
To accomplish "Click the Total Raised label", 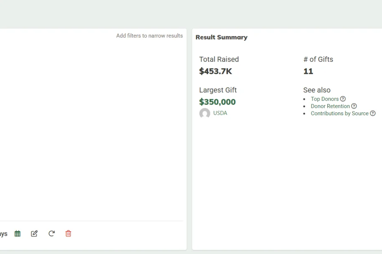I will [x=219, y=59].
